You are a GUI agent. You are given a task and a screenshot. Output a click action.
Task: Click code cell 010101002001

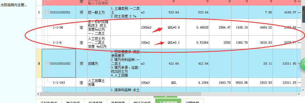pos(60,12)
